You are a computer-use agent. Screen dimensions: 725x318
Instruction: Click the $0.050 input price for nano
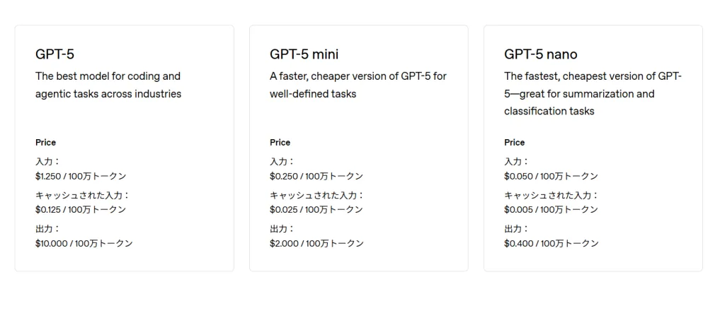(x=551, y=176)
